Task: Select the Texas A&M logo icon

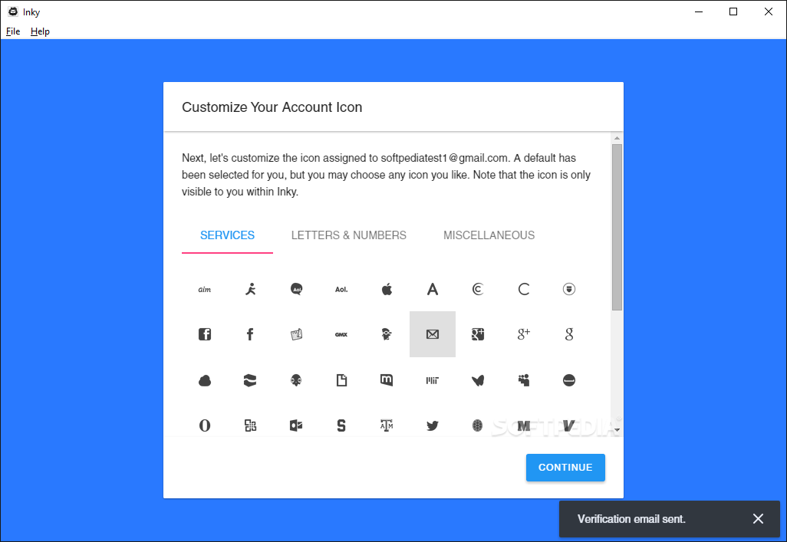Action: coord(387,425)
